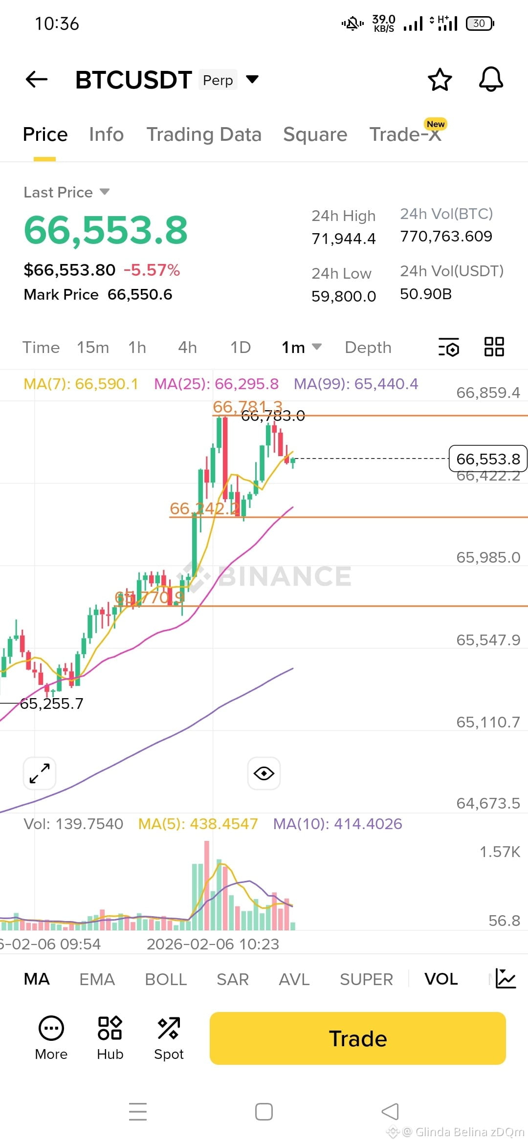
Task: Tap the battery indicator in status bar
Action: pyautogui.click(x=480, y=23)
